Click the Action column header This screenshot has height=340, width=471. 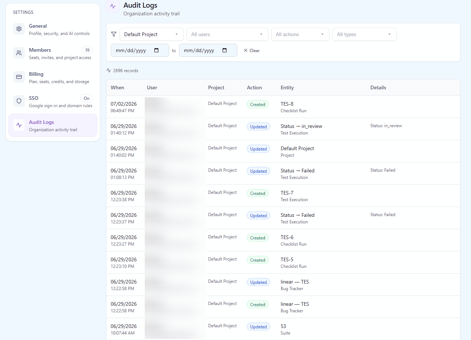(254, 87)
